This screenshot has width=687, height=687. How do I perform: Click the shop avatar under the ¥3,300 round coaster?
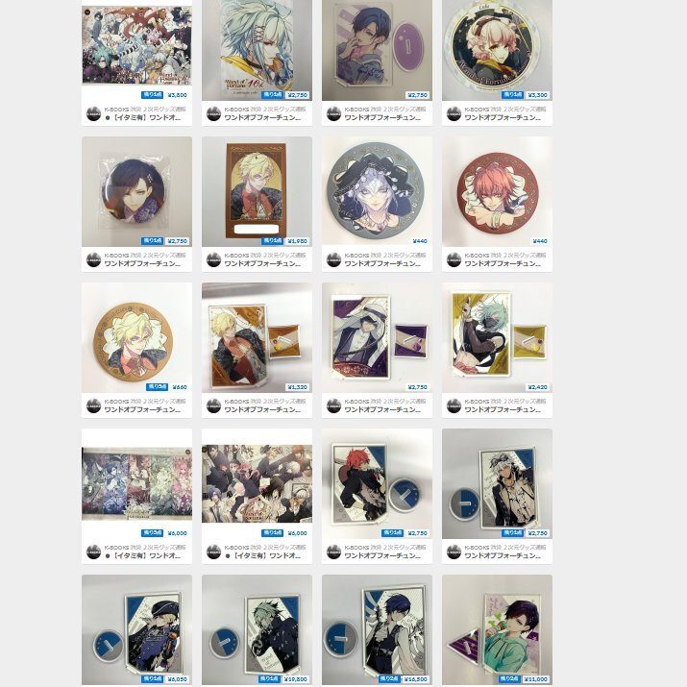(454, 114)
